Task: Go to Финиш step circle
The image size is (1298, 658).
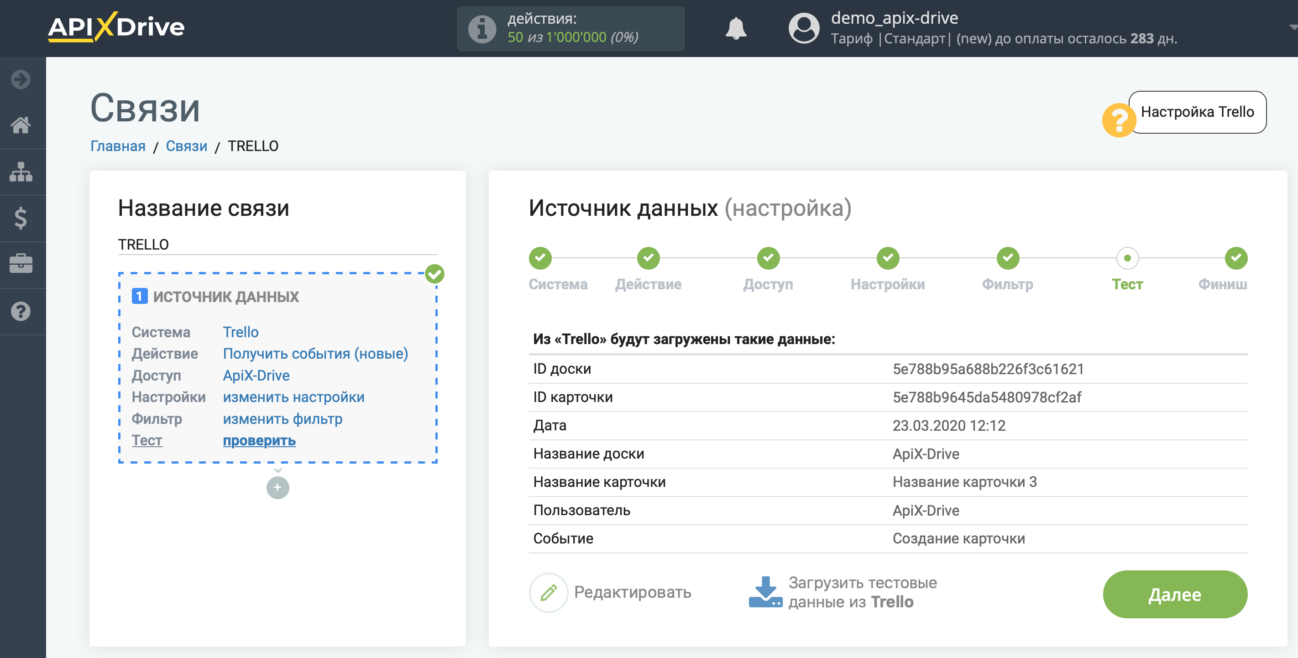Action: (1236, 258)
